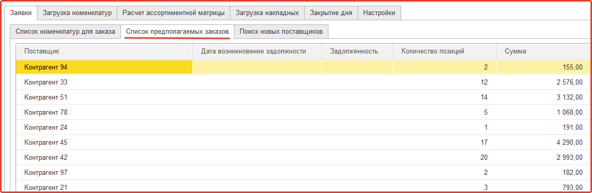592x193 pixels.
Task: Select row Контрагент 94
Action: point(304,67)
